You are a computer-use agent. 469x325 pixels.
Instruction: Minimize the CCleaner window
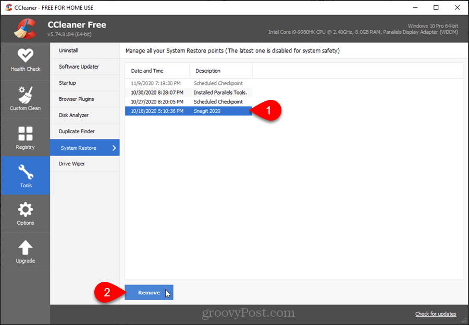pos(415,8)
